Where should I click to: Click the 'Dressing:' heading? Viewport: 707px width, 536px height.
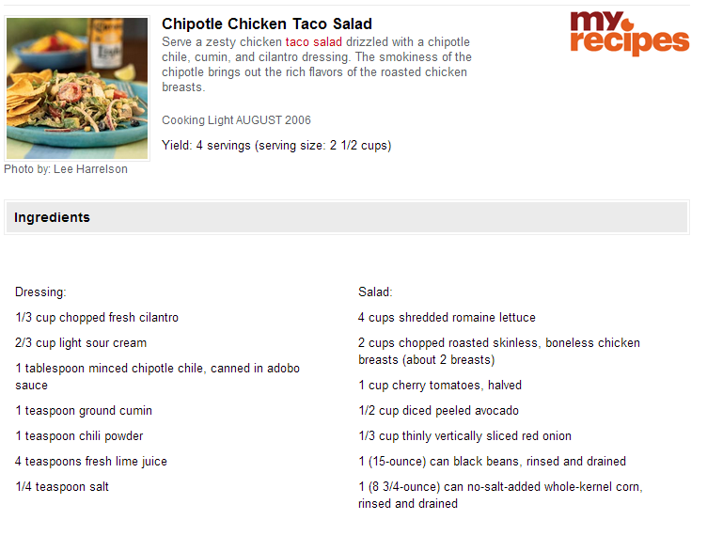click(x=40, y=292)
